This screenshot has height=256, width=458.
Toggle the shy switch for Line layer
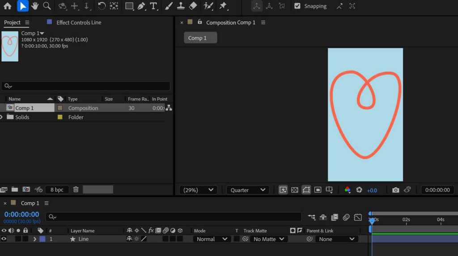(x=129, y=239)
